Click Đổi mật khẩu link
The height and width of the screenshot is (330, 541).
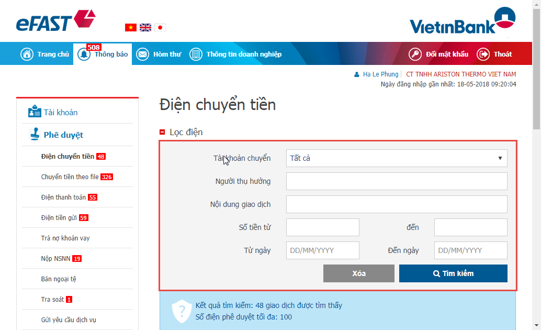click(x=447, y=54)
